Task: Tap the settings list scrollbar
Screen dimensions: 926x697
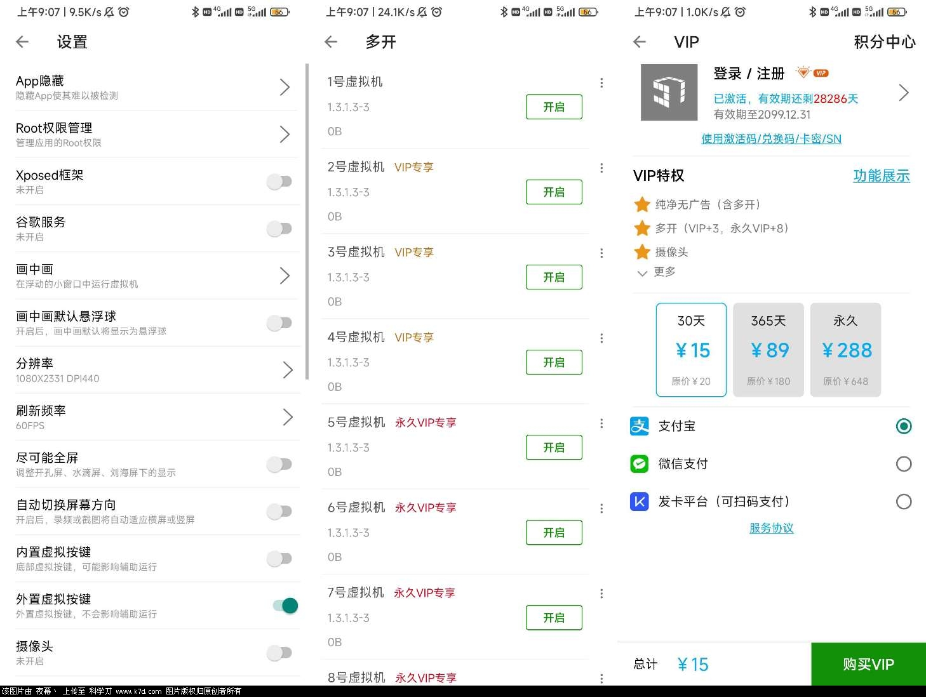Action: 307,221
